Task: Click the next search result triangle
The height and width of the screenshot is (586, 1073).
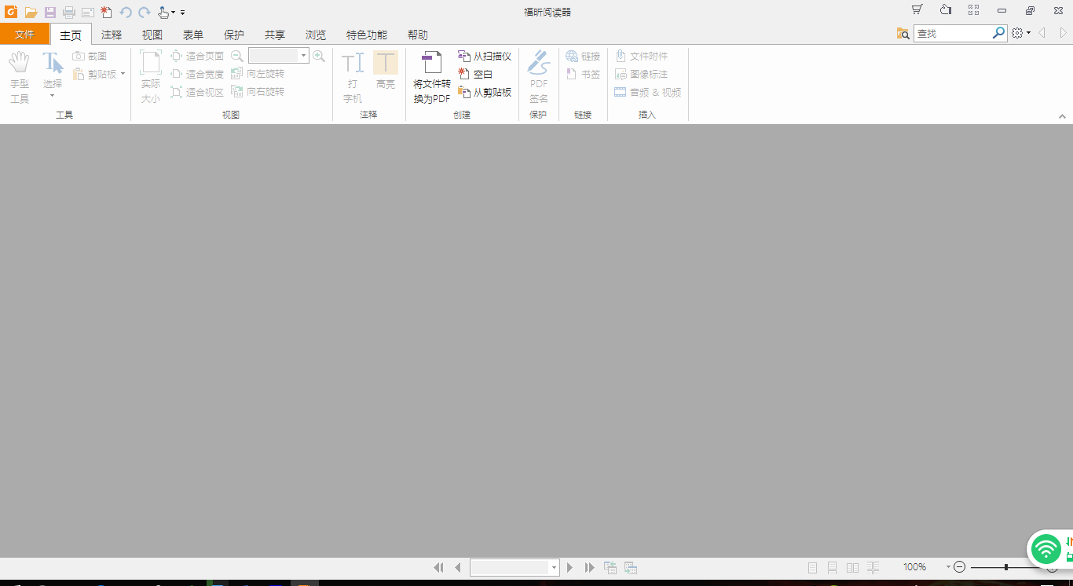Action: click(1064, 33)
